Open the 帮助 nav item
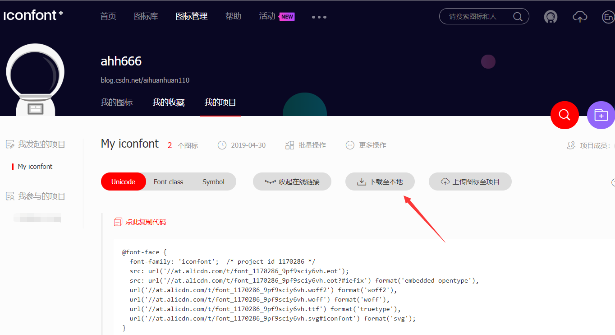 pyautogui.click(x=233, y=16)
